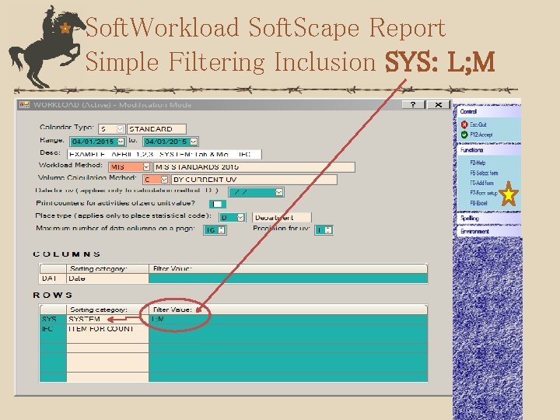Toggle the print counters zero unit value checkbox

(x=218, y=204)
